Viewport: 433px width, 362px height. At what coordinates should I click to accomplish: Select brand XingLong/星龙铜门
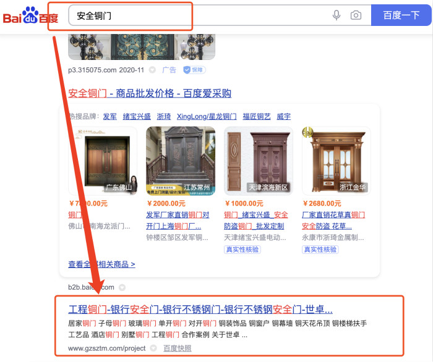click(x=207, y=116)
